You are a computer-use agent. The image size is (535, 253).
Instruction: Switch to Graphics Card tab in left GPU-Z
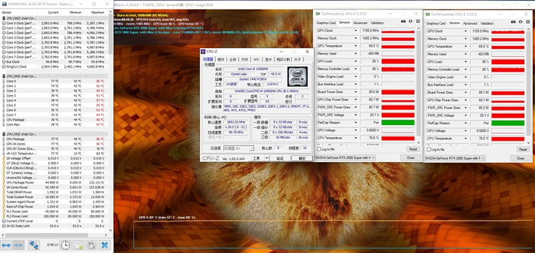326,23
